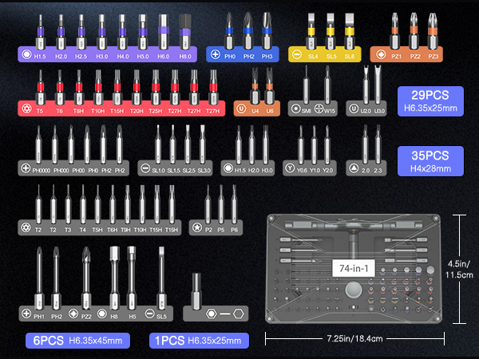Click the P5 pentalobe precision bit
Screen dimensions: 479x359
[x=221, y=204]
